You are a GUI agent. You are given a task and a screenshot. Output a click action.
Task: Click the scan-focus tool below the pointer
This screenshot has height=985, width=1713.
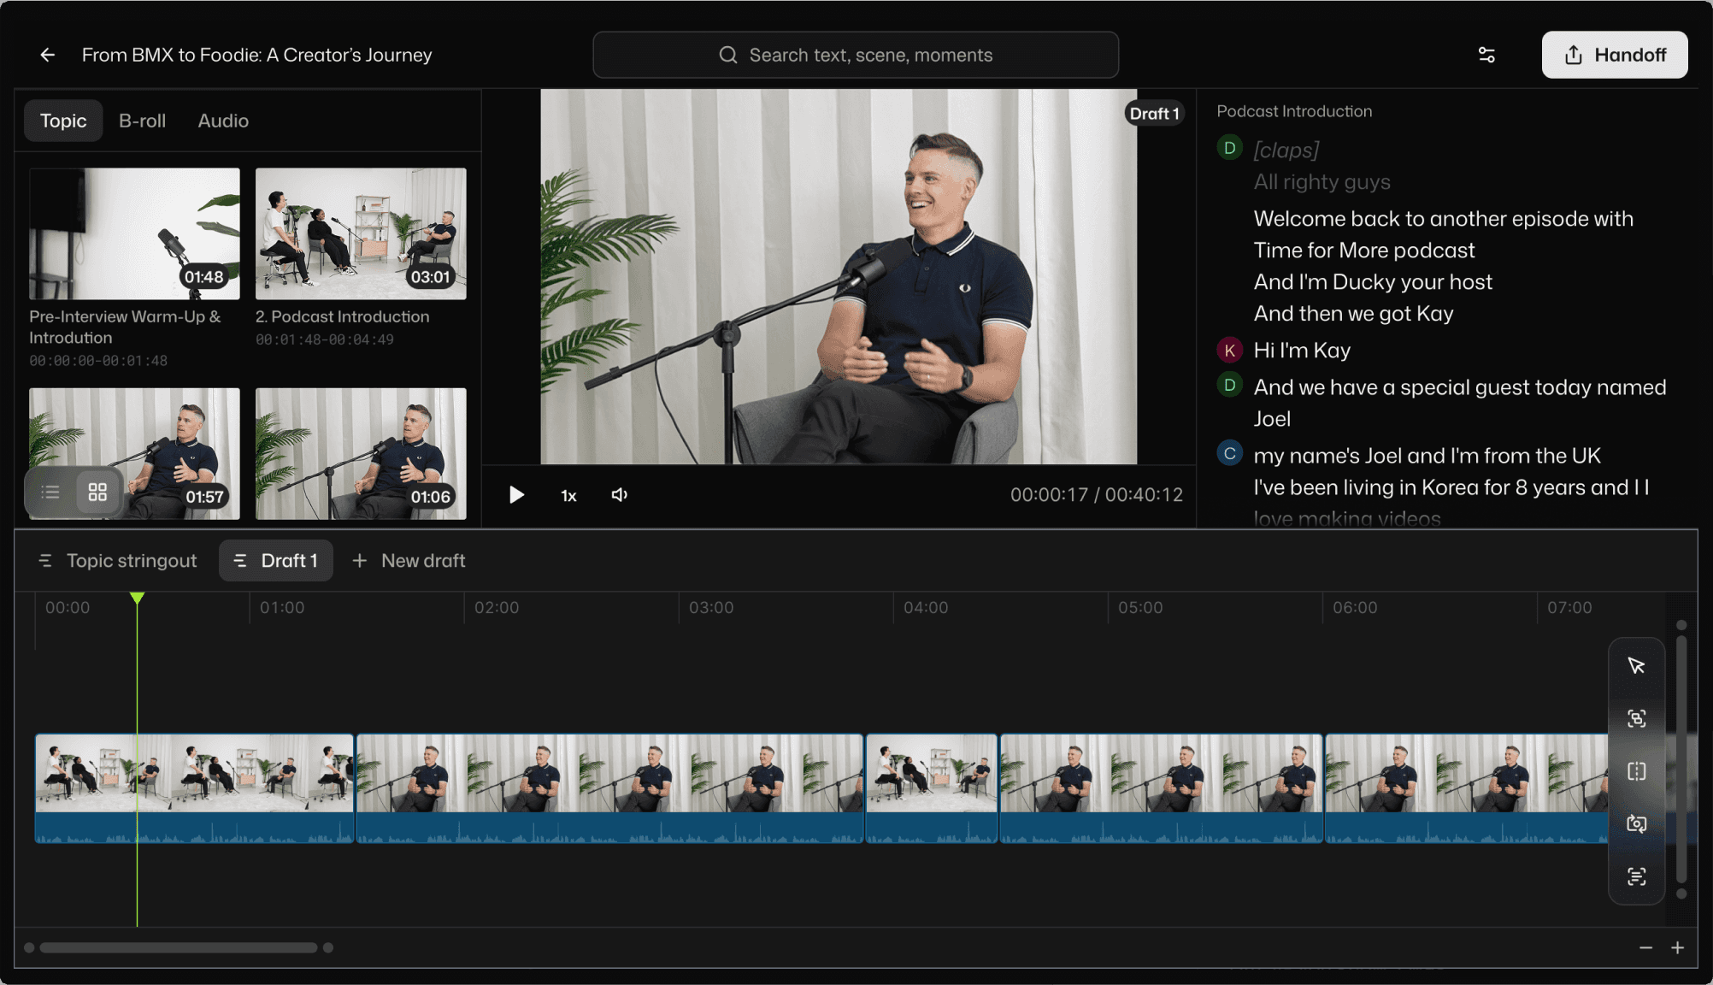click(x=1636, y=719)
